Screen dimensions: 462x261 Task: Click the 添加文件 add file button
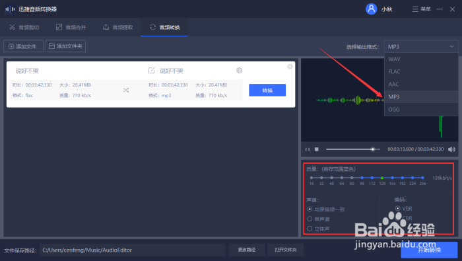pyautogui.click(x=23, y=46)
